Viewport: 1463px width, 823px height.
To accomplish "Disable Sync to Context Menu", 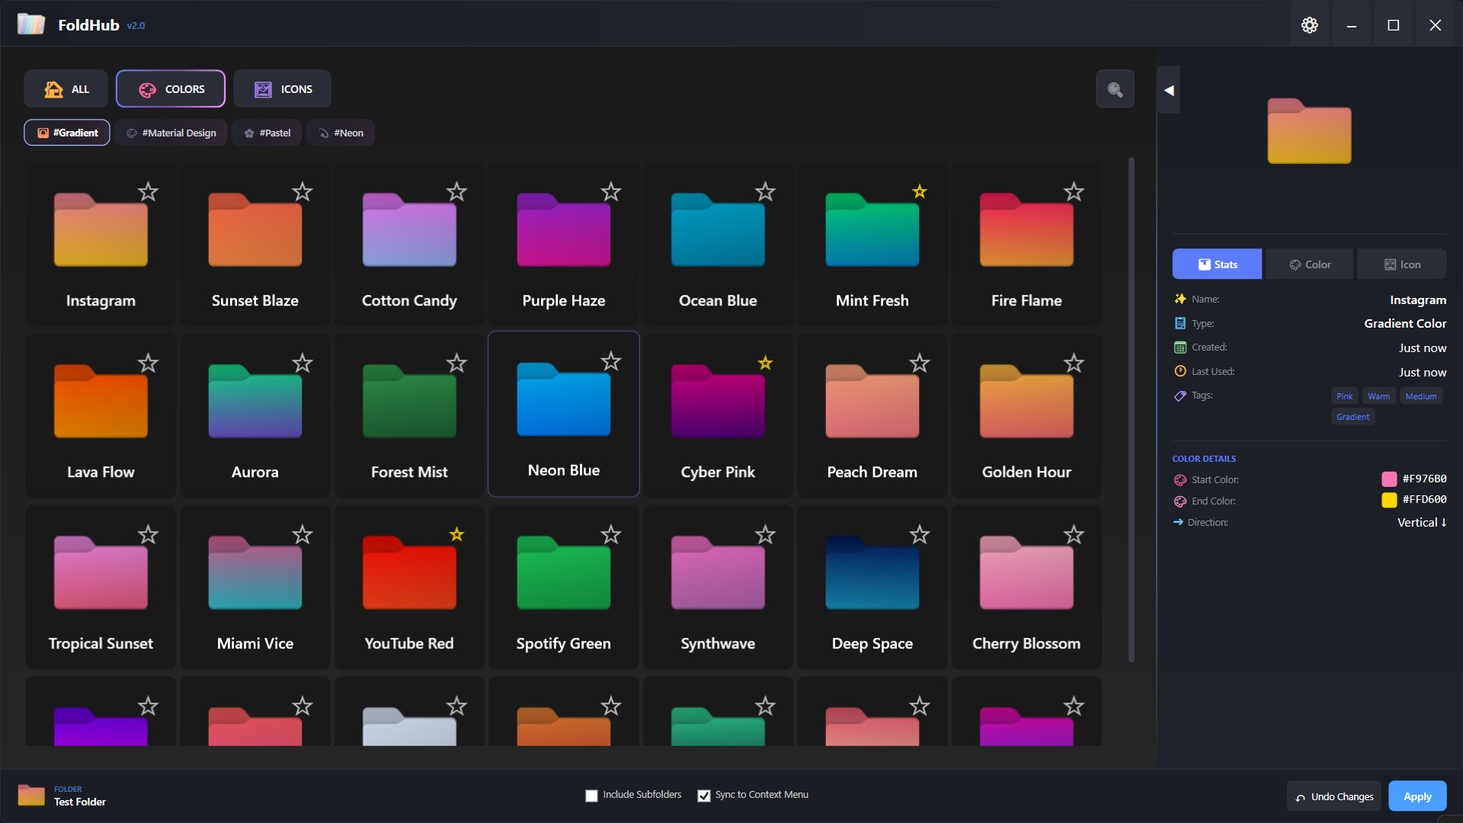I will click(x=704, y=795).
